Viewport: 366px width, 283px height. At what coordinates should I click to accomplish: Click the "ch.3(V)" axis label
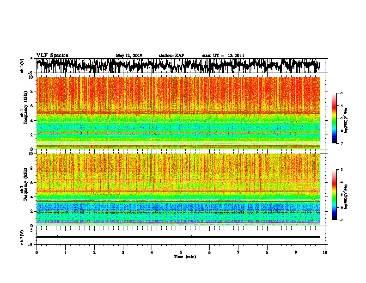22,237
